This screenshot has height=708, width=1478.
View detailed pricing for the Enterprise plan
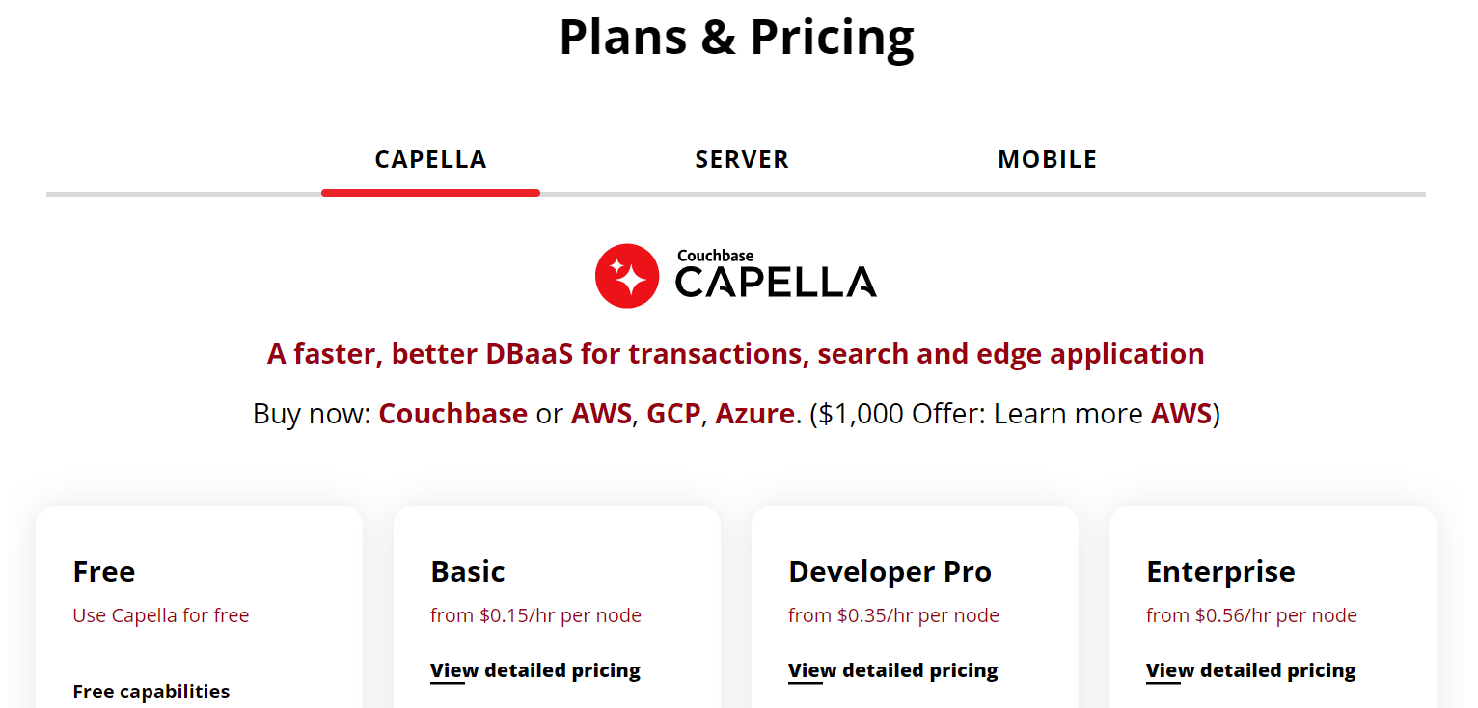1250,669
